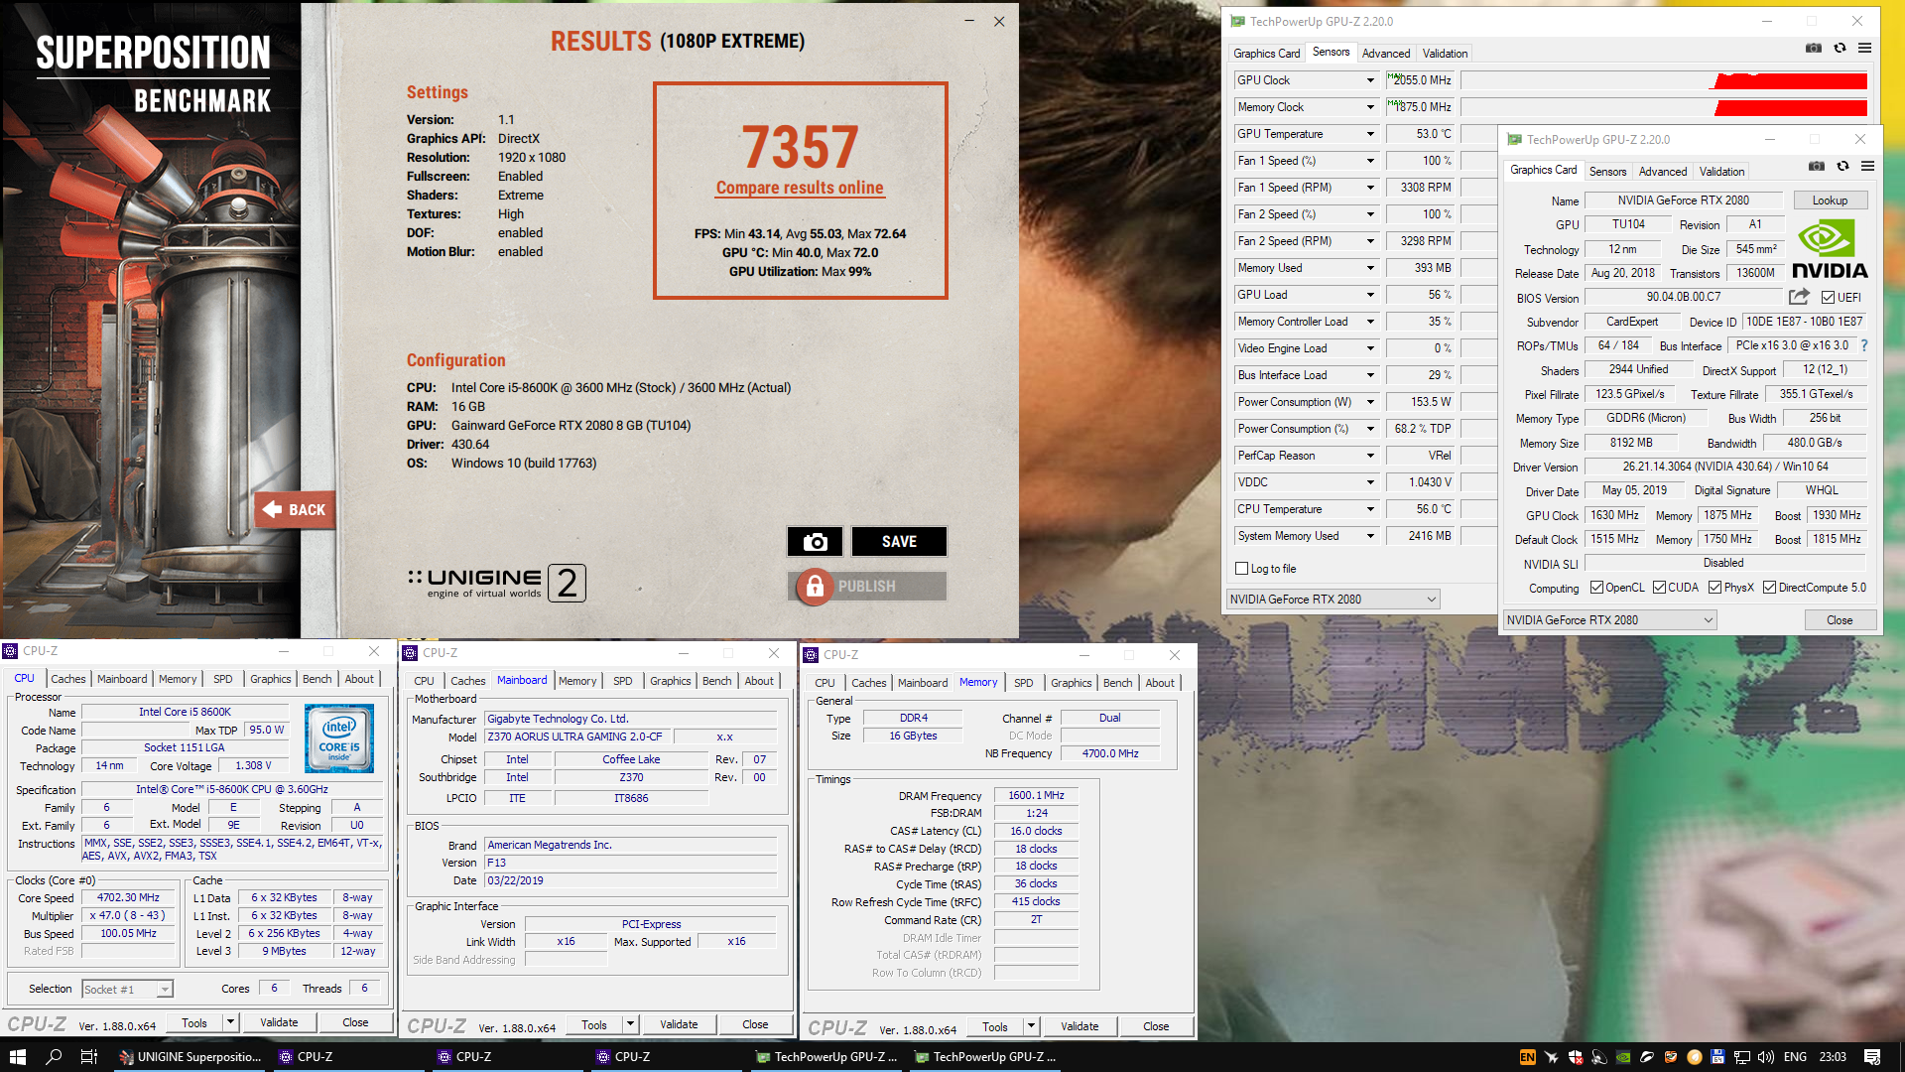Click the BIOS Version field 90.04.0B.00.C7

click(1683, 297)
